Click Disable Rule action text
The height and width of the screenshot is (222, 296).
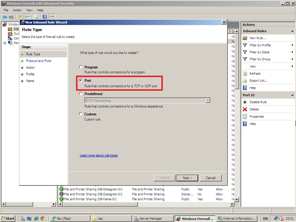pyautogui.click(x=258, y=102)
